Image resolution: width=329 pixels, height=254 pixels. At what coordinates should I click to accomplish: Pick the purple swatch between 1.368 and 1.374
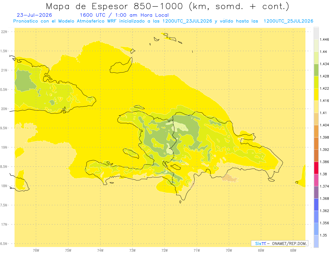316,192
